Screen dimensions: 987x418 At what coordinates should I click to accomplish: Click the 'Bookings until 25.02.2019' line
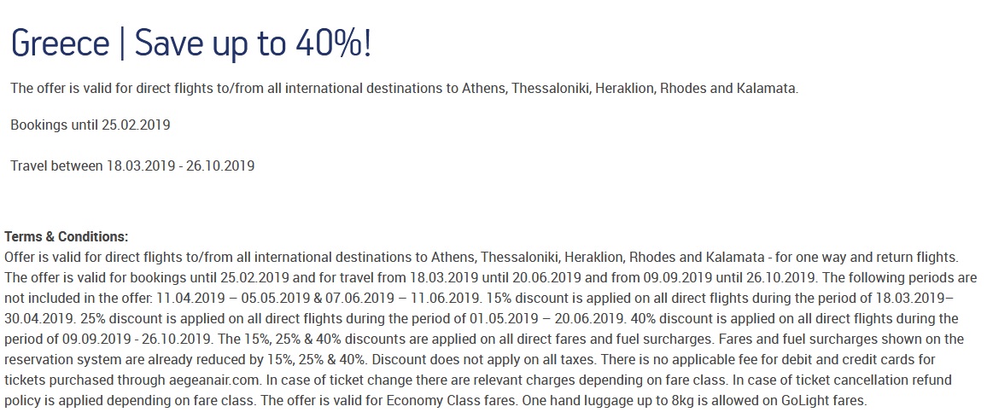tap(90, 125)
